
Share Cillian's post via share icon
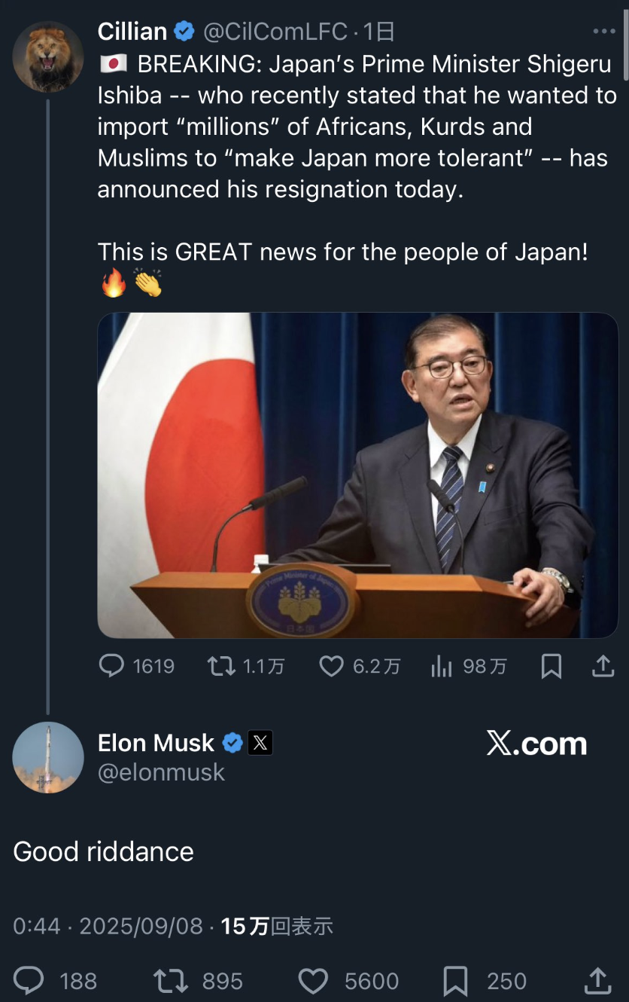point(603,666)
